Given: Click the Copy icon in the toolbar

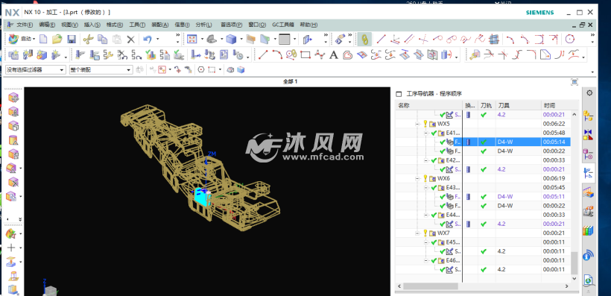Looking at the screenshot, I should point(103,39).
